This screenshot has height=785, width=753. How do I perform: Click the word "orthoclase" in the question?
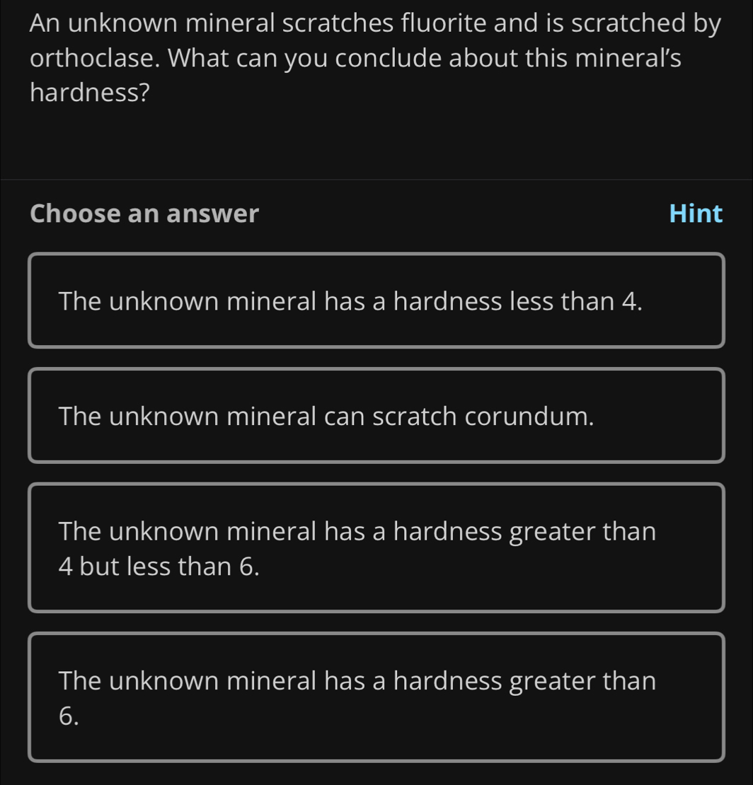click(95, 58)
